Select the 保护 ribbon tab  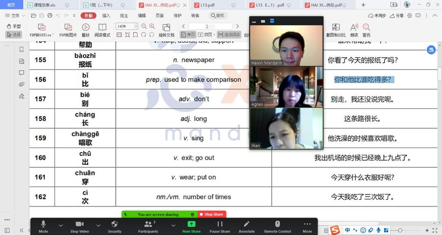pos(177,15)
